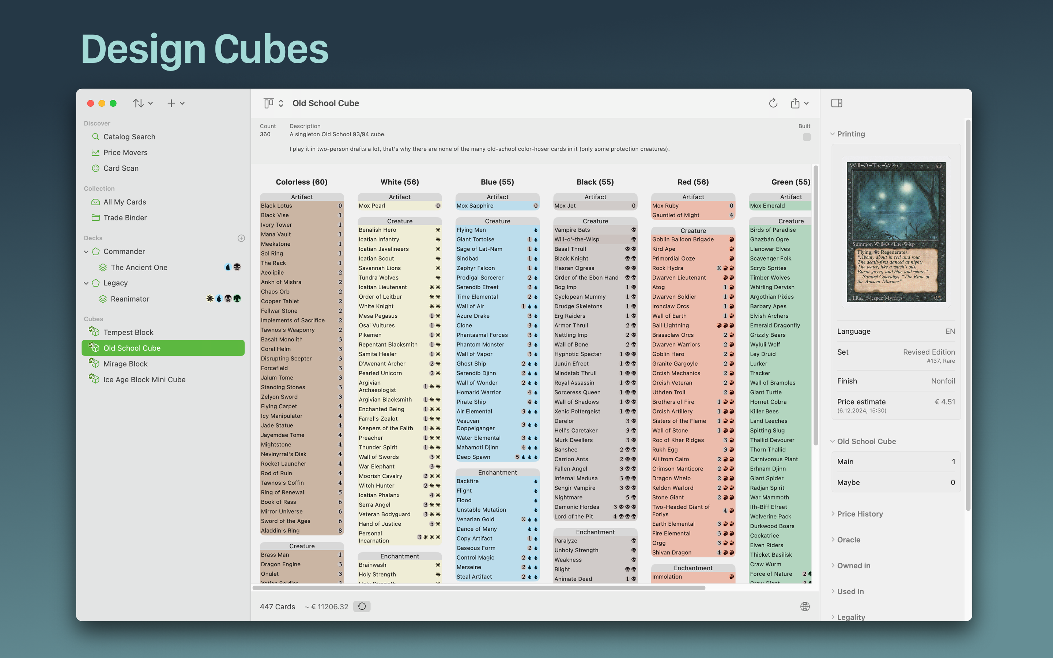Open the add new item plus menu

[176, 103]
